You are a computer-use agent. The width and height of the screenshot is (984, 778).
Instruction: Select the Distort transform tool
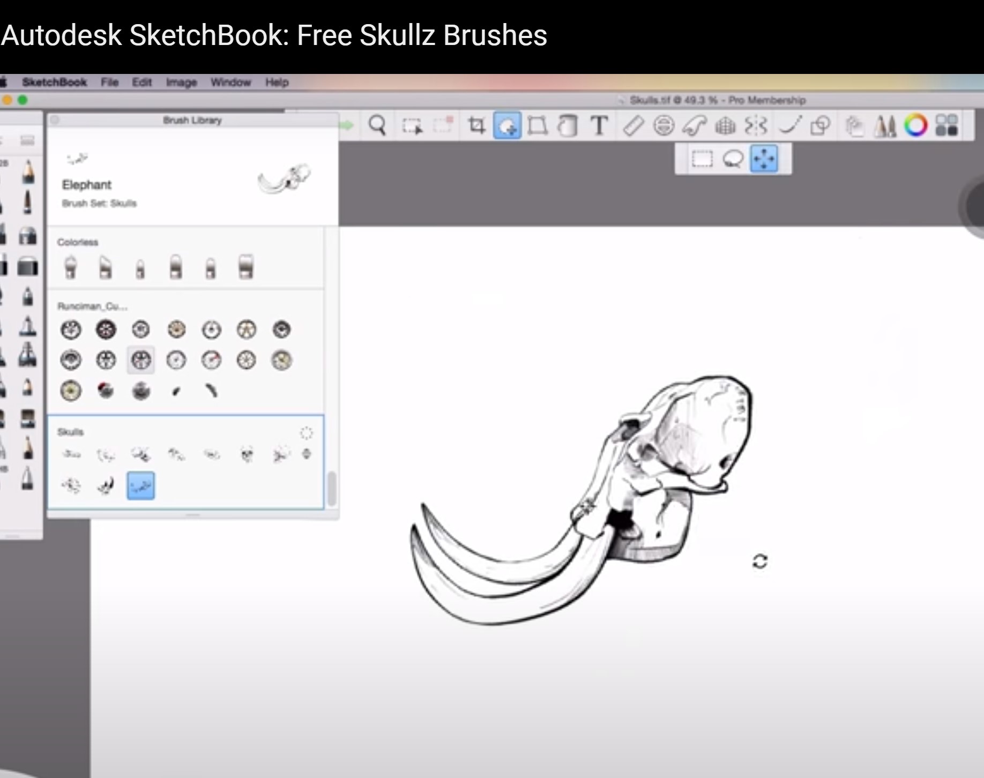[x=537, y=126]
